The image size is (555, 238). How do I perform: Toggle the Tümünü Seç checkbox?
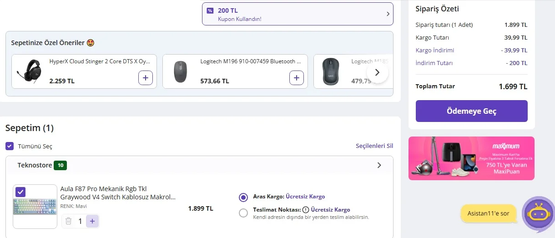(10, 146)
